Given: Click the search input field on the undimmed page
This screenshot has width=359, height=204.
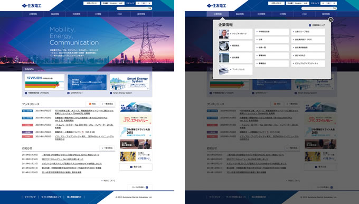Looking at the screenshot, I should [133, 8].
